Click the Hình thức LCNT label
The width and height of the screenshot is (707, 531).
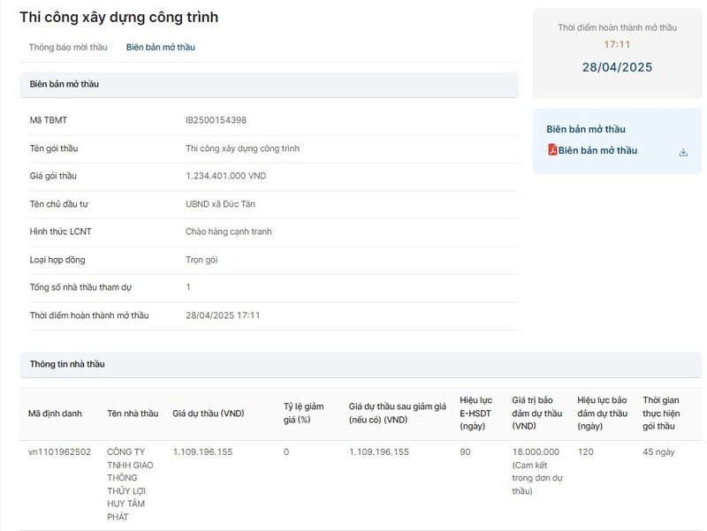tap(60, 231)
